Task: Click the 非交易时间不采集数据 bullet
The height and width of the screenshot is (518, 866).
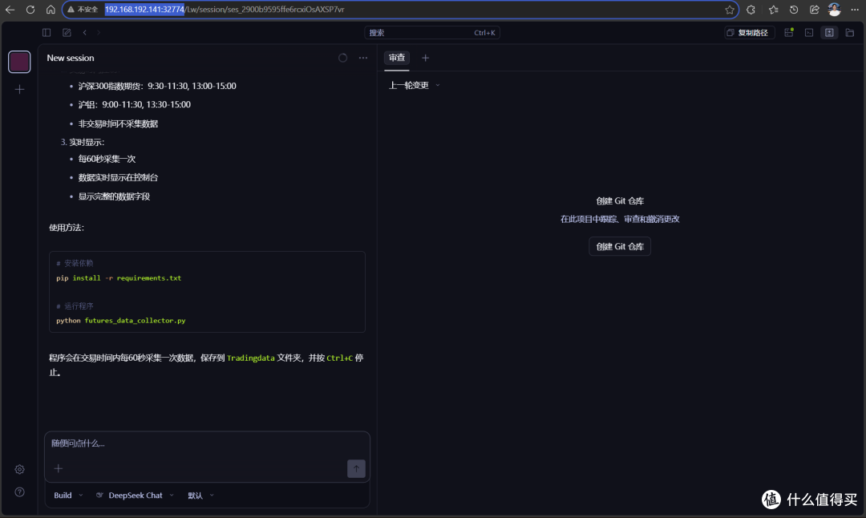Action: [118, 123]
